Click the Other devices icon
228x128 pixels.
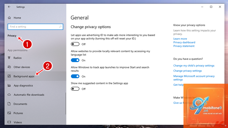[x=9, y=67]
